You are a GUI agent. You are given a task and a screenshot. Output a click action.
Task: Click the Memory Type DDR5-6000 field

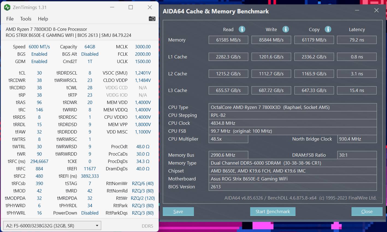[293, 163]
